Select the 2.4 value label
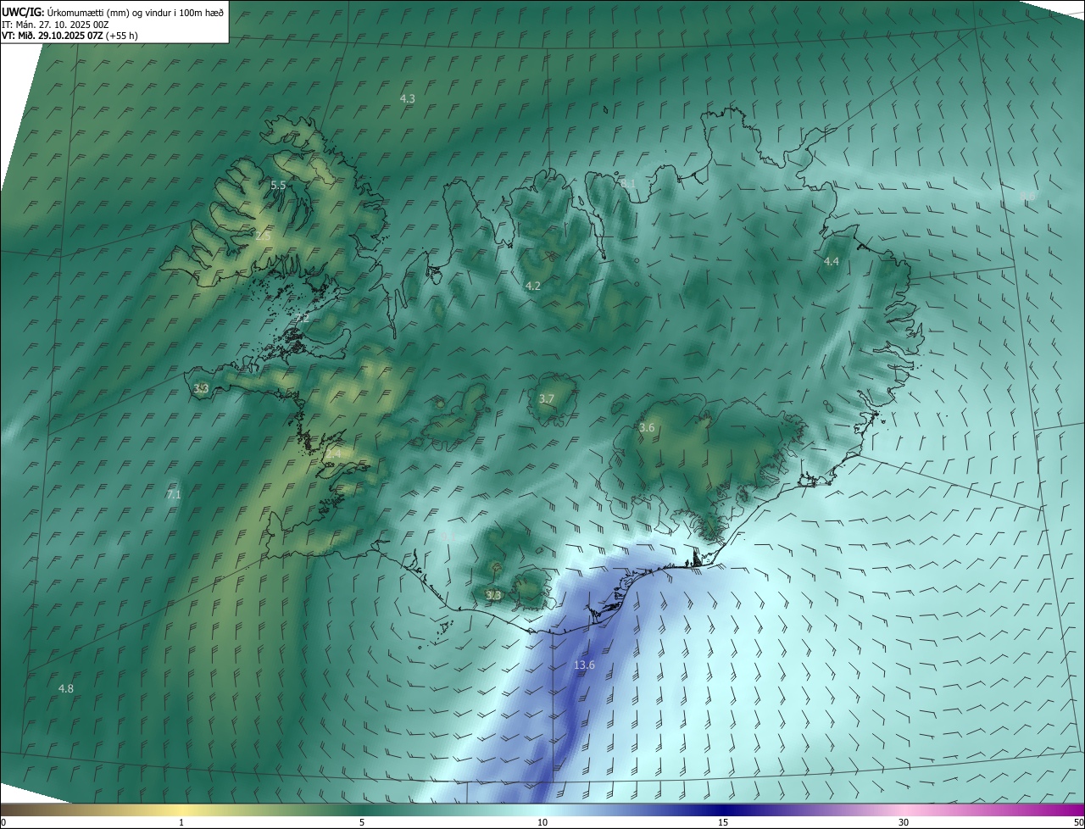This screenshot has height=829, width=1085. click(333, 454)
